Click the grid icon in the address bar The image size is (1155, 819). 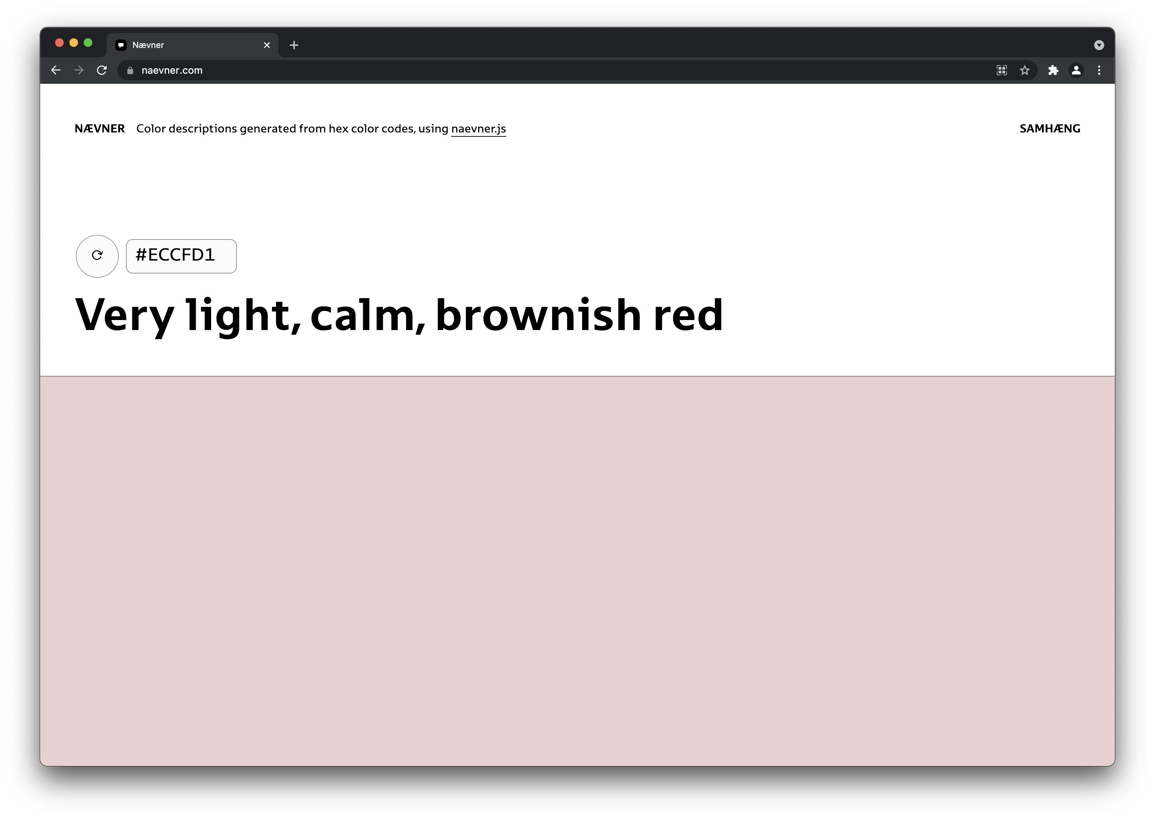click(1002, 71)
